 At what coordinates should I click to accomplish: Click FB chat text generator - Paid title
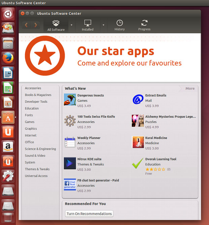(98, 180)
